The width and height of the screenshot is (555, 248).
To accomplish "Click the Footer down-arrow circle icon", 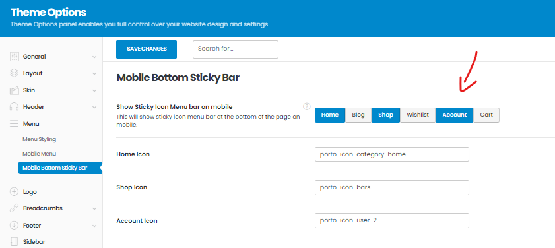I will coord(14,226).
